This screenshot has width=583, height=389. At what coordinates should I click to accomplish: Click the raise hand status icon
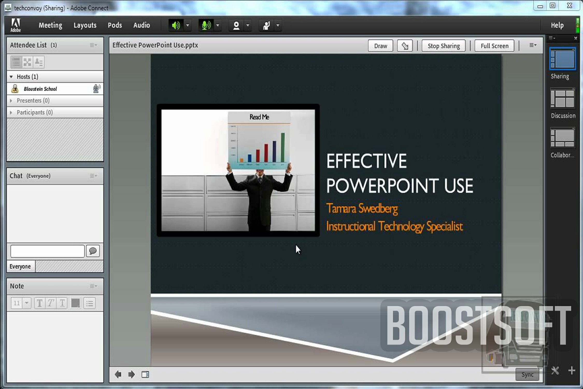(x=266, y=25)
